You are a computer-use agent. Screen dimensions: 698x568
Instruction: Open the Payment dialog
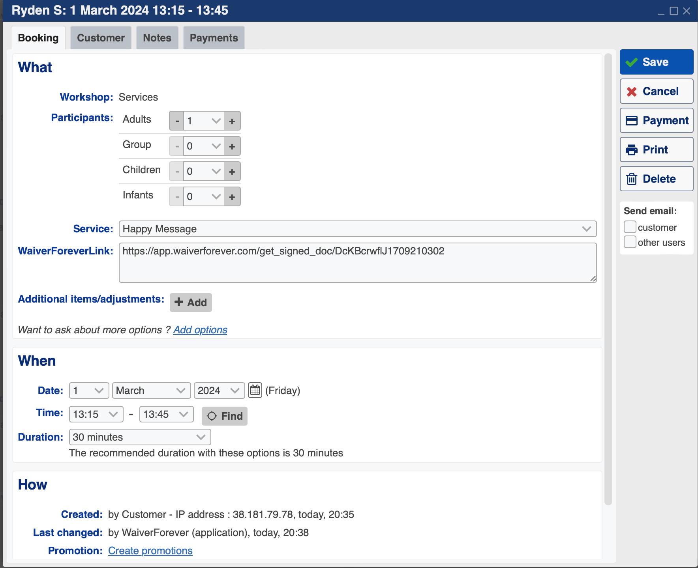click(657, 120)
